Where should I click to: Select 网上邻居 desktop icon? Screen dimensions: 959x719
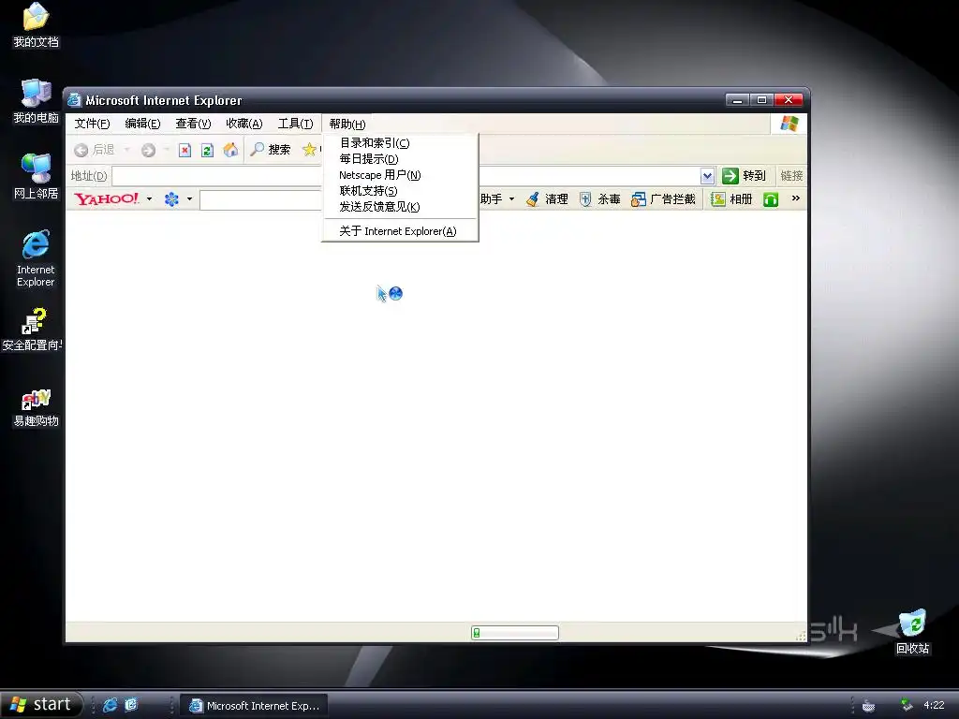37,177
